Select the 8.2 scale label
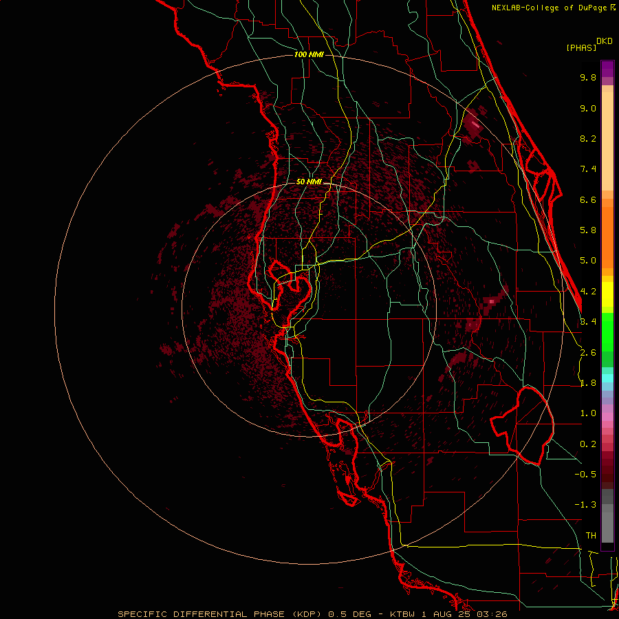This screenshot has width=619, height=619. click(x=588, y=138)
